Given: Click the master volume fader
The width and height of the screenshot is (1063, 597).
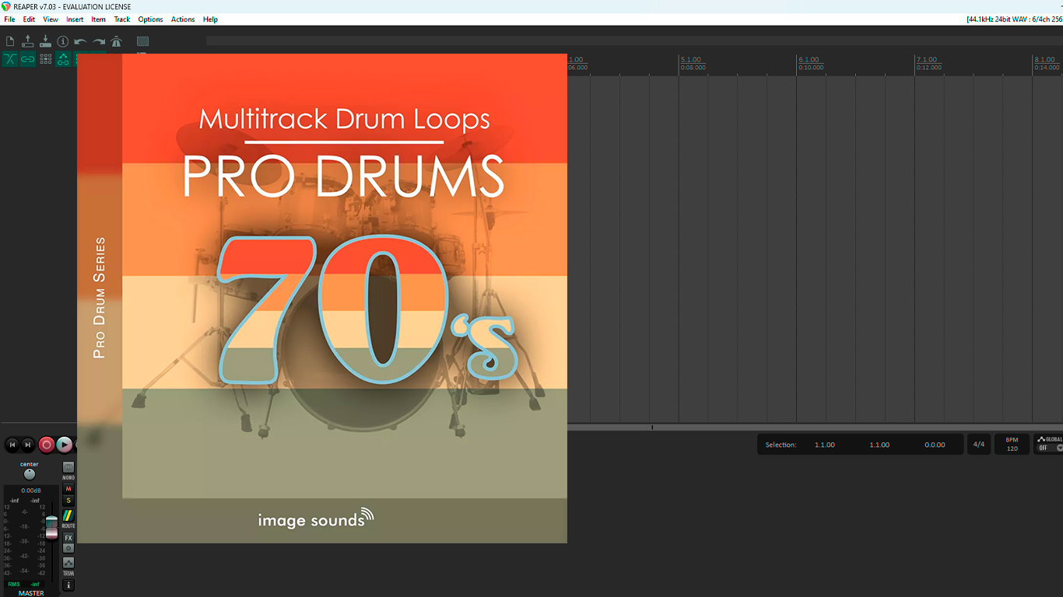Looking at the screenshot, I should (x=51, y=527).
